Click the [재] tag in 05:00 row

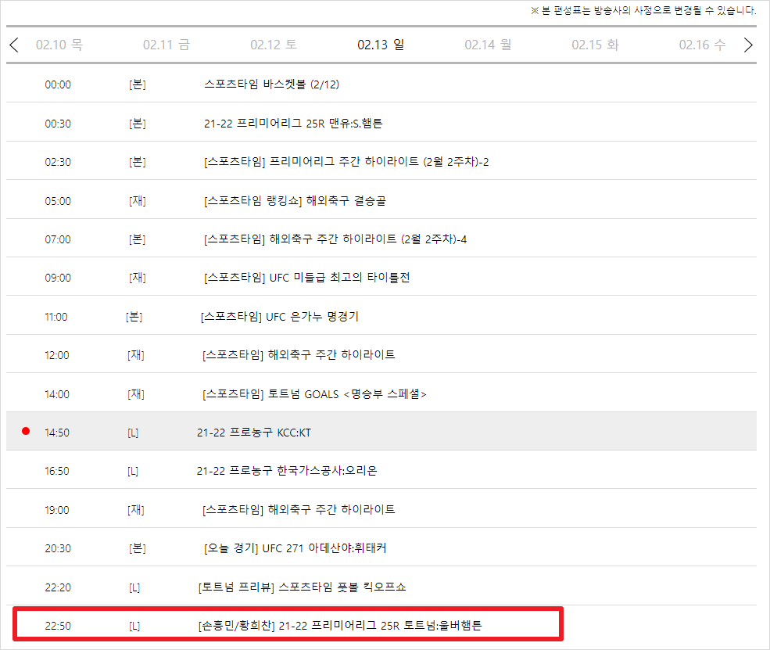pos(138,201)
